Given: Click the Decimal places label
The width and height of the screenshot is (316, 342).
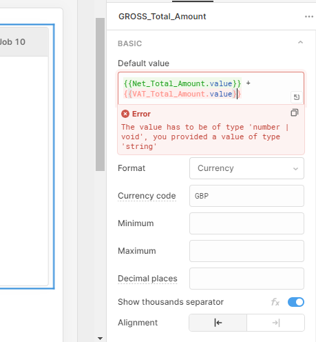Looking at the screenshot, I should tap(147, 279).
